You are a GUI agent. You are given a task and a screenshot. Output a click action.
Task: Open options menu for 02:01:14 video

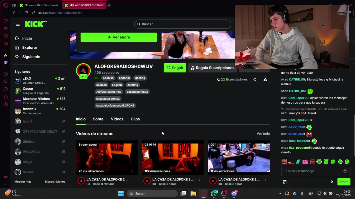click(200, 180)
